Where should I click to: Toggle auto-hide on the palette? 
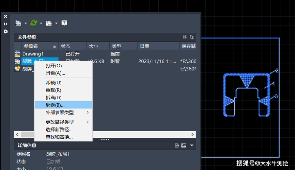[x=5, y=24]
